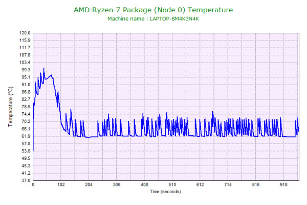Screen dimensions: 307x205
Task: Click the 612 x-axis time label
Action: pyautogui.click(x=200, y=184)
